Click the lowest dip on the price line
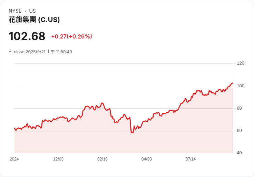The height and width of the screenshot is (177, 254). (x=131, y=133)
